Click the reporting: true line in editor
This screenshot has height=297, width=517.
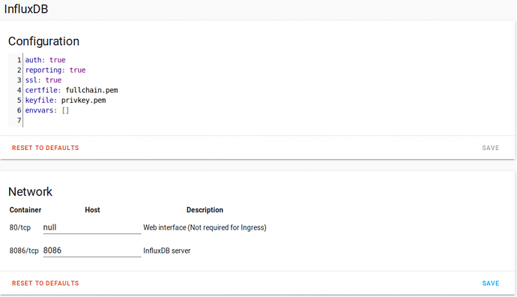[55, 70]
